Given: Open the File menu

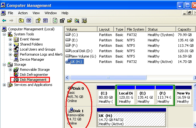Looking at the screenshot, I should [x=10, y=13].
